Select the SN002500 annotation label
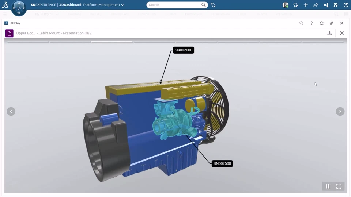351x197 pixels. tap(222, 163)
